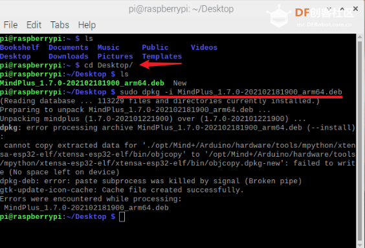
Task: Click the '(Reading database ...' output line
Action: (160, 101)
